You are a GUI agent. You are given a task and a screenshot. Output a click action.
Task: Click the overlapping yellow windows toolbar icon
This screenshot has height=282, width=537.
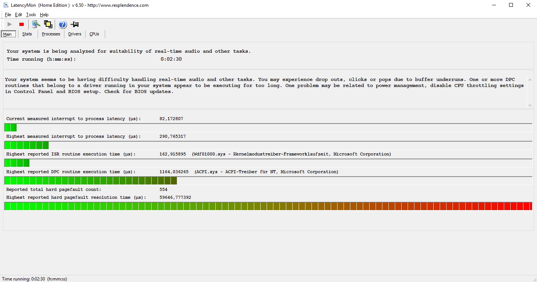(48, 24)
